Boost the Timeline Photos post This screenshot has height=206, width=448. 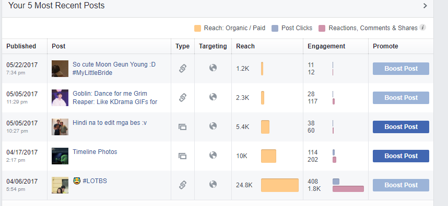click(x=401, y=156)
